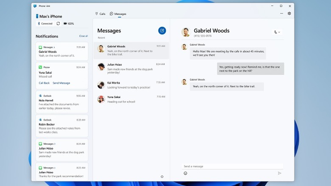Open Nola Harrell's Outlook notification
Viewport: 331px width, 186px height.
tap(62, 101)
